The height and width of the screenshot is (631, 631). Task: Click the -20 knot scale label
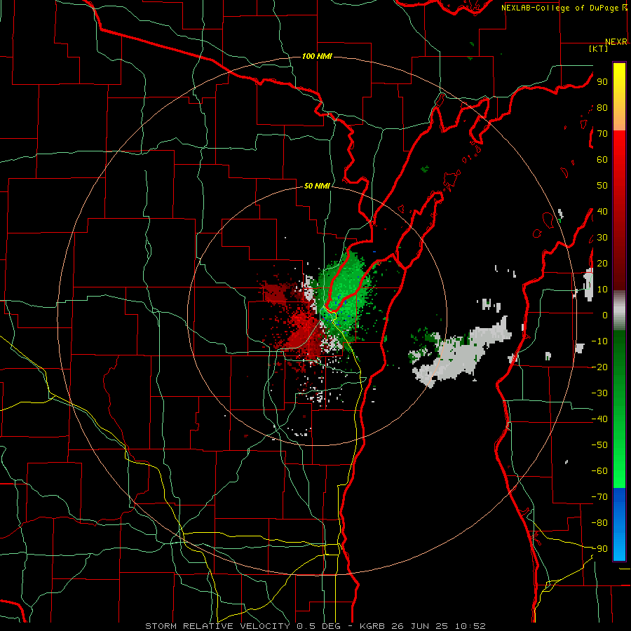pyautogui.click(x=599, y=367)
